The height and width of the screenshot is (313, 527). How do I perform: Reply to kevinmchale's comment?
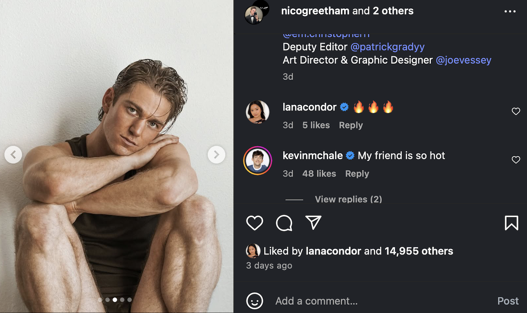pos(357,173)
